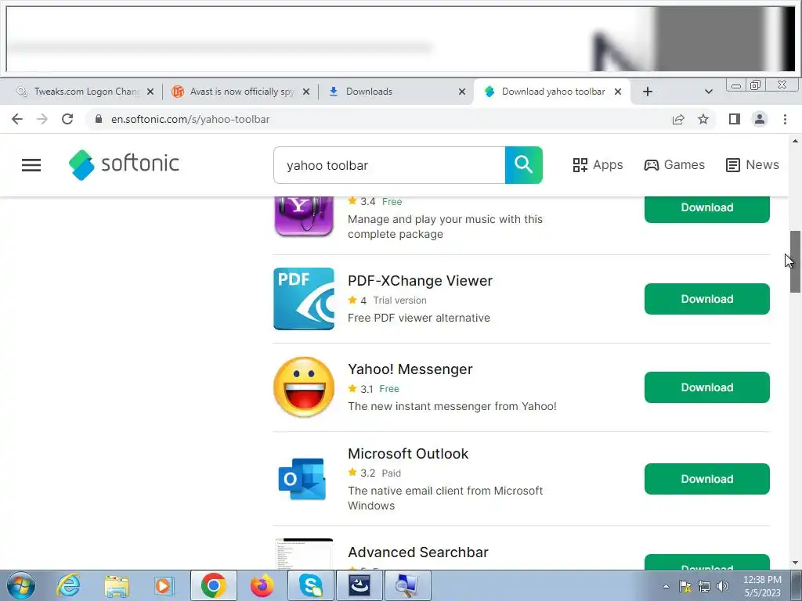Click the Chrome taskbar icon
This screenshot has width=802, height=601.
pos(213,585)
